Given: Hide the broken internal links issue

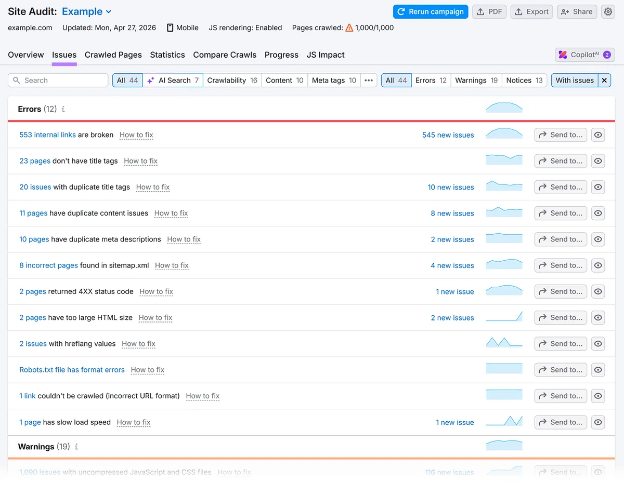Looking at the screenshot, I should 598,135.
